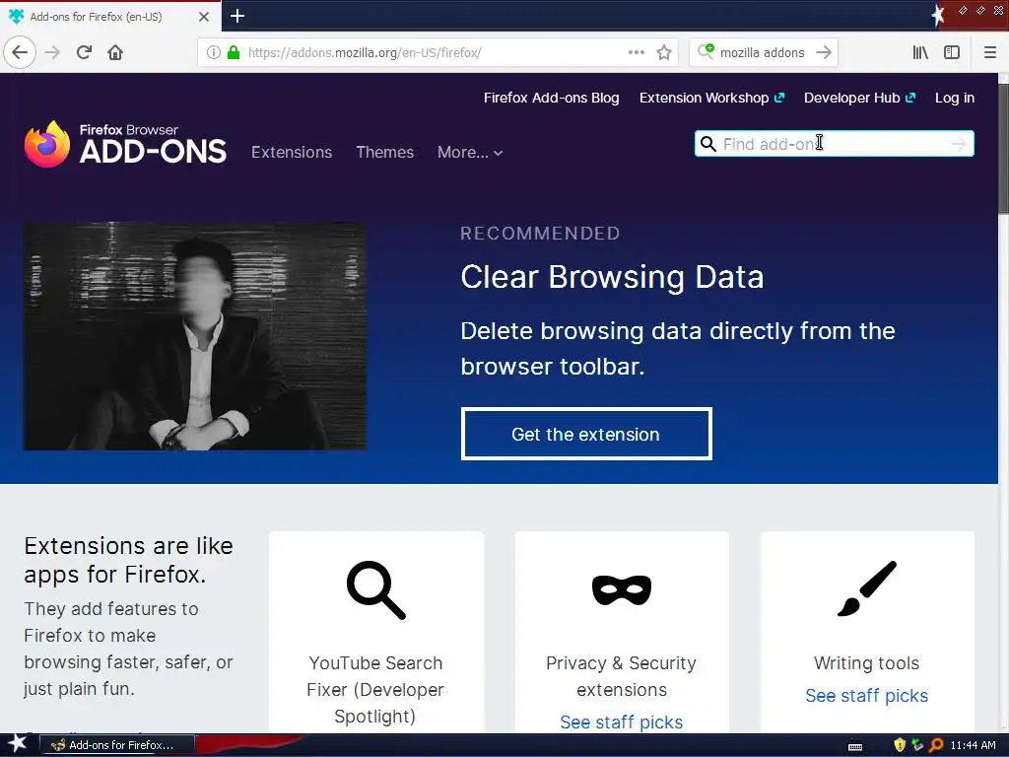
Task: Open the star start menu in taskbar
Action: point(17,744)
